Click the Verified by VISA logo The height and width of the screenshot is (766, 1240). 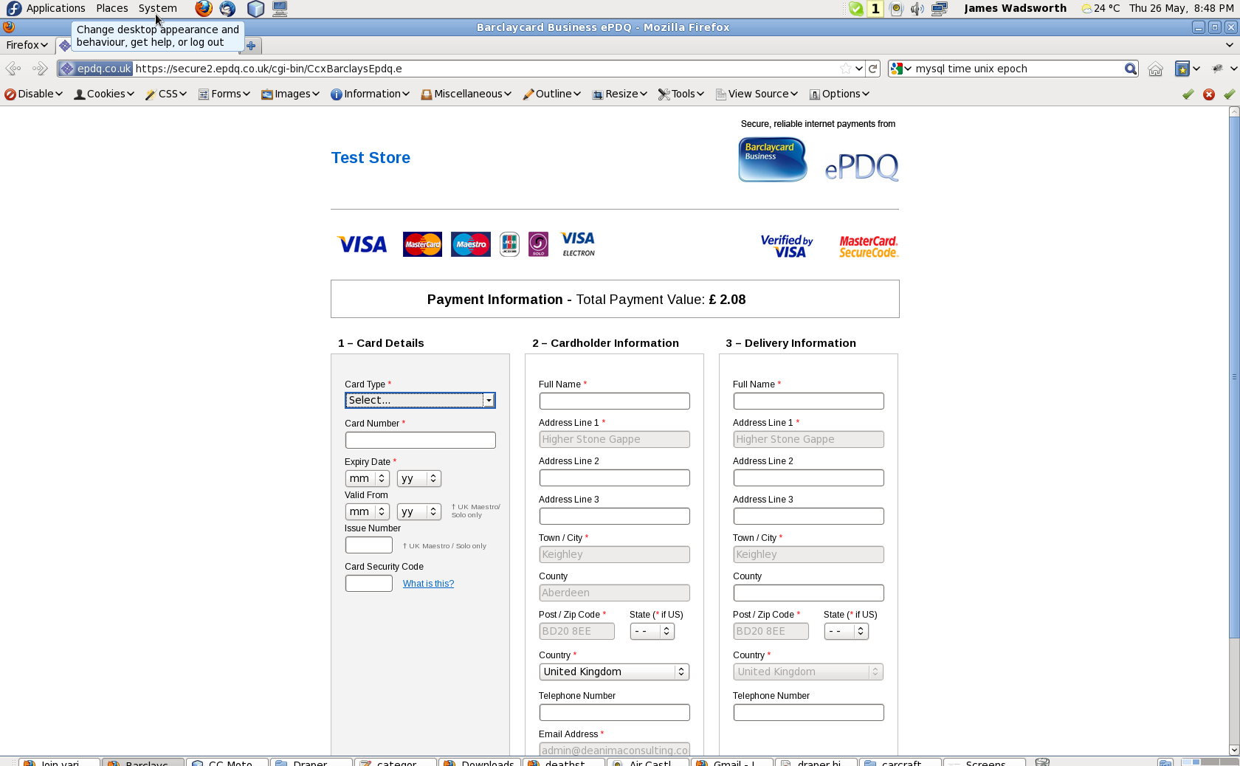(x=787, y=246)
